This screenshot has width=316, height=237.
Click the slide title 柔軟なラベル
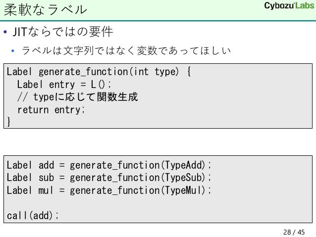pyautogui.click(x=46, y=9)
